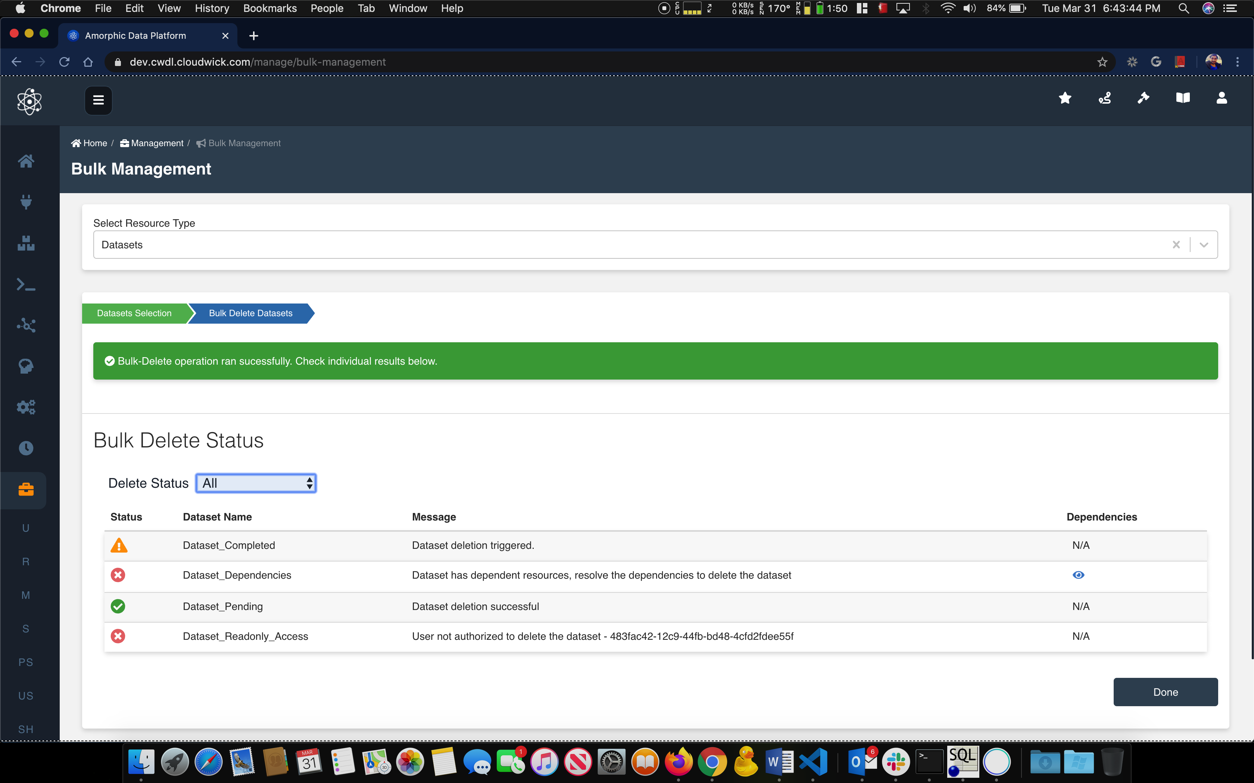Click the Dependencies column header
The width and height of the screenshot is (1254, 783).
click(x=1102, y=517)
